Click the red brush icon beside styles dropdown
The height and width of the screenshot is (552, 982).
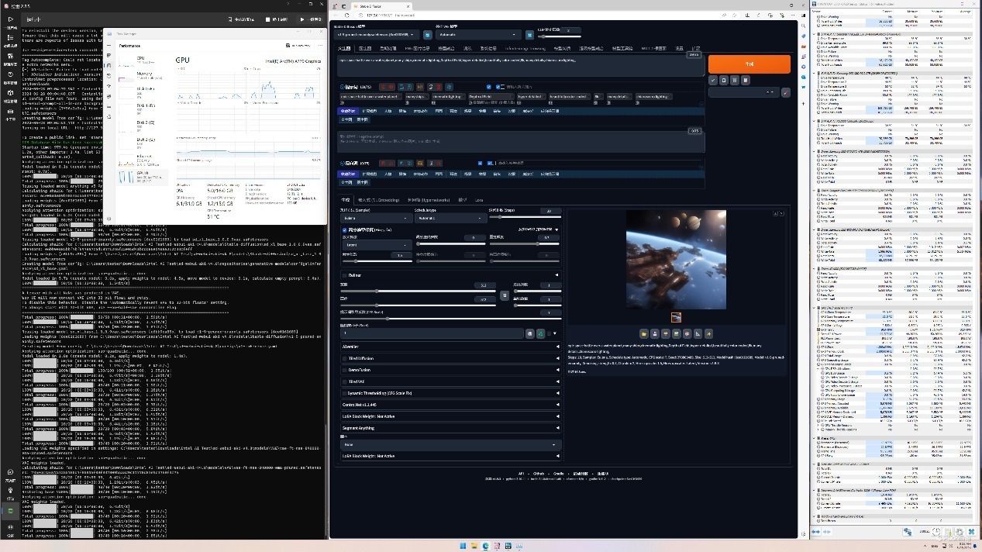(x=786, y=92)
